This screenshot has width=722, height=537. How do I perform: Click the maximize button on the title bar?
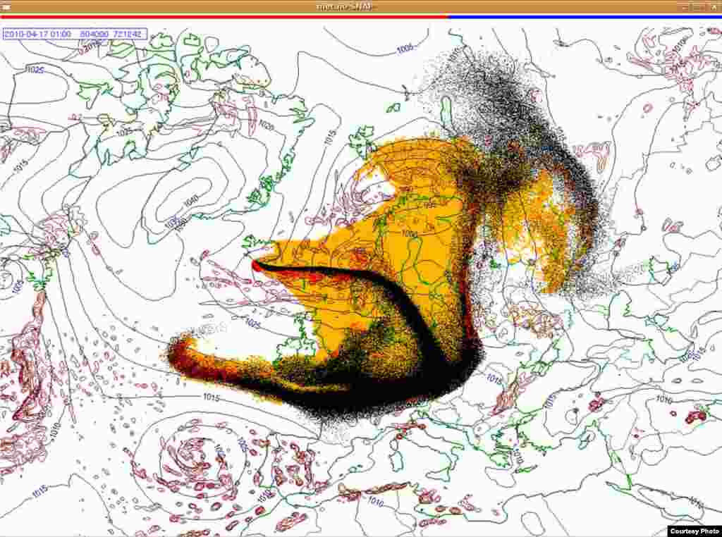coord(699,5)
